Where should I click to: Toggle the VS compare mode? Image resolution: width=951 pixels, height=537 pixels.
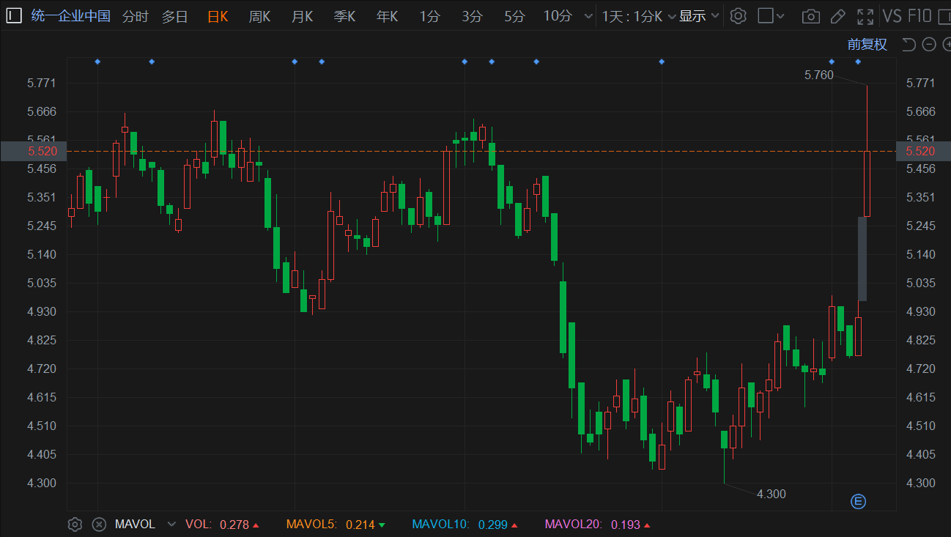(892, 16)
